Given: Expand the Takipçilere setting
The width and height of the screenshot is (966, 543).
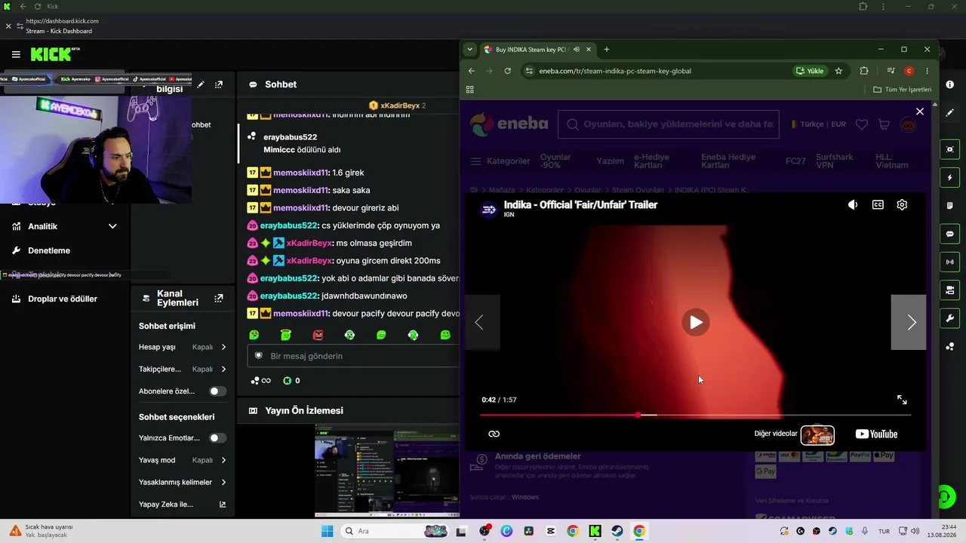Looking at the screenshot, I should click(183, 370).
